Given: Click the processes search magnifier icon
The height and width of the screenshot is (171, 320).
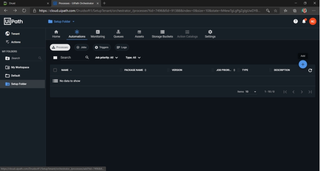Looking at the screenshot, I should pyautogui.click(x=87, y=58).
